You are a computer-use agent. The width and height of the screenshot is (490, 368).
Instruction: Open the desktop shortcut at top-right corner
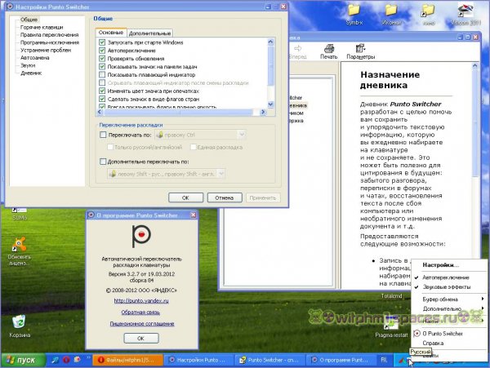pyautogui.click(x=465, y=14)
